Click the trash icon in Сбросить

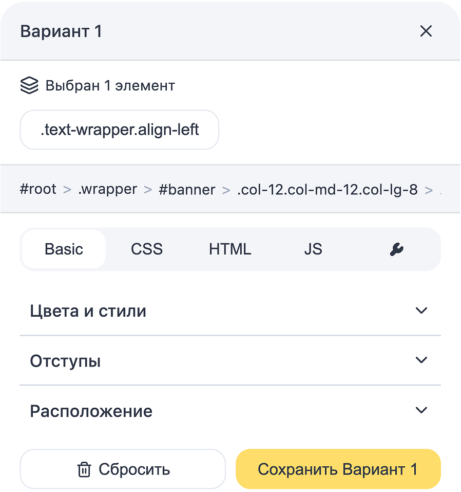click(84, 469)
